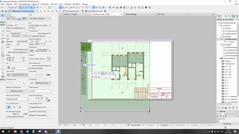Toggle the 'Сохранить в Проекте' checkbox
The width and height of the screenshot is (239, 134).
tap(30, 36)
